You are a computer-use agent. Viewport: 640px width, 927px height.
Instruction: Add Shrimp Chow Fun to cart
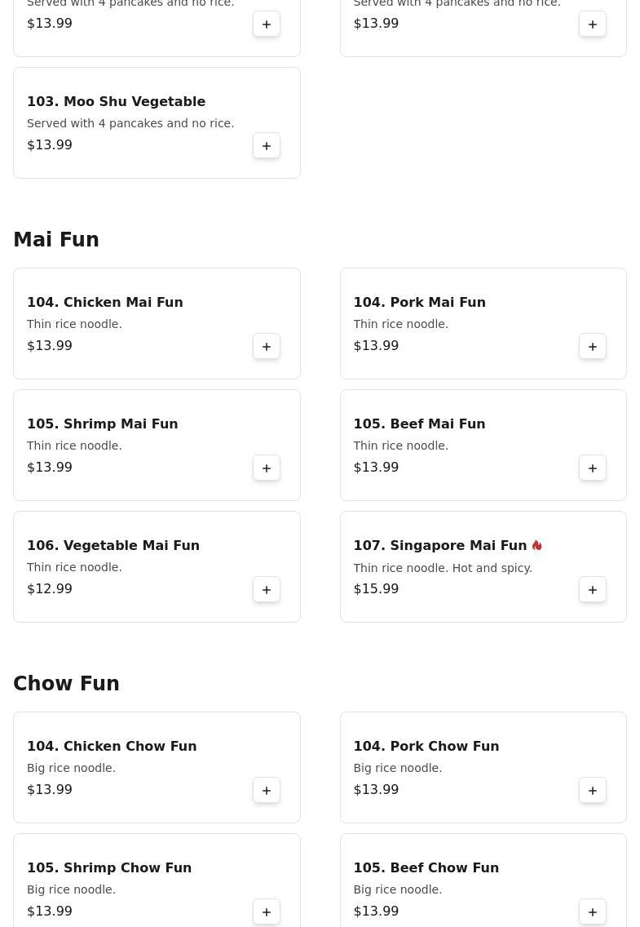[267, 911]
